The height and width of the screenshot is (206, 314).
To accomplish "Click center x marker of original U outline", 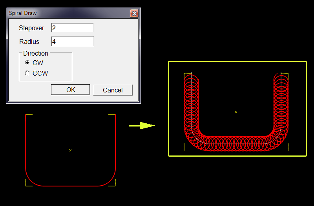I will [70, 150].
